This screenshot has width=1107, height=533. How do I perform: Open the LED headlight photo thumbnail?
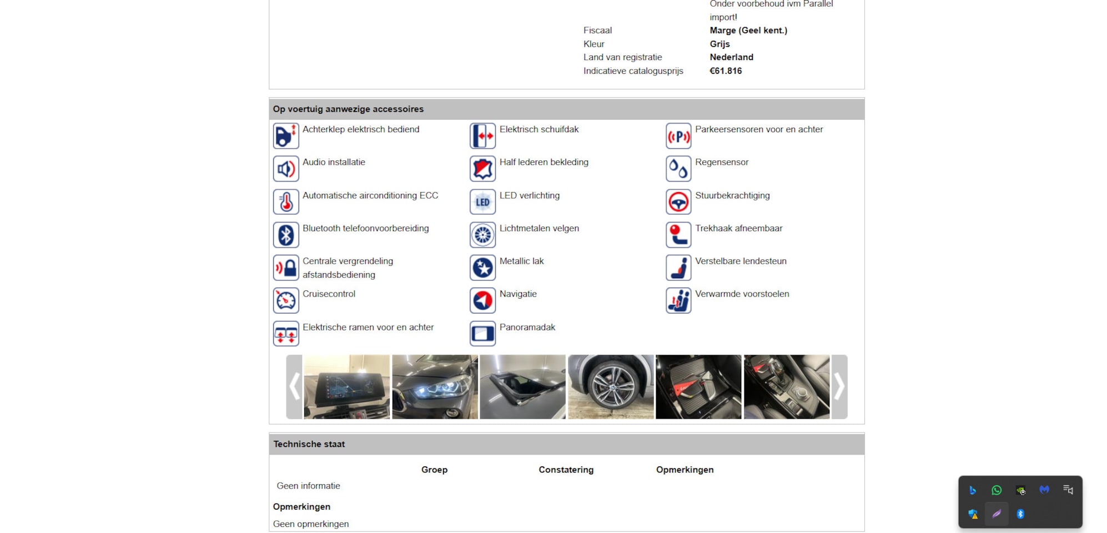435,386
